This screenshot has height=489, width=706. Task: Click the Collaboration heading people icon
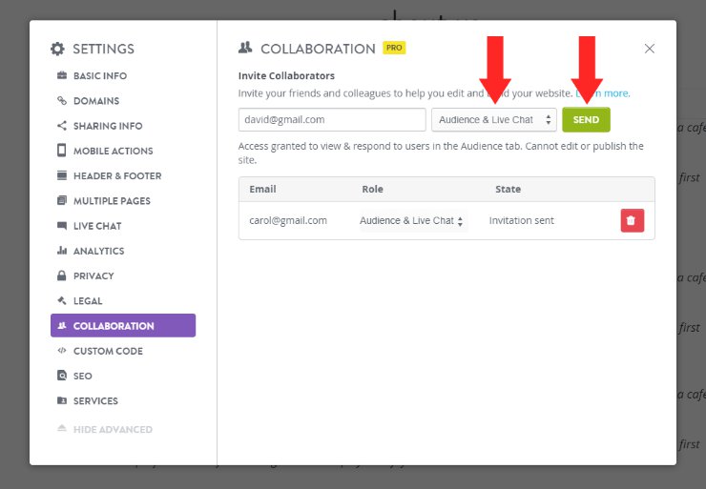tap(245, 48)
